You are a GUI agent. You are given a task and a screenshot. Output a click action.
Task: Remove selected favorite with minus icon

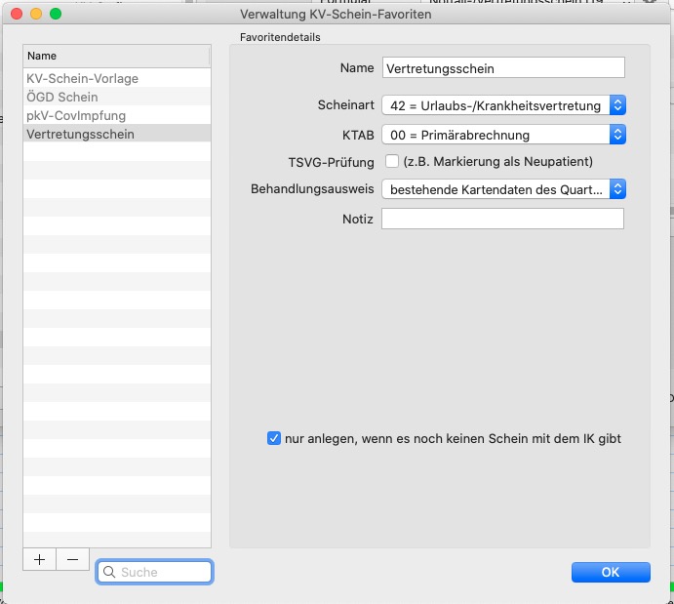tap(72, 559)
